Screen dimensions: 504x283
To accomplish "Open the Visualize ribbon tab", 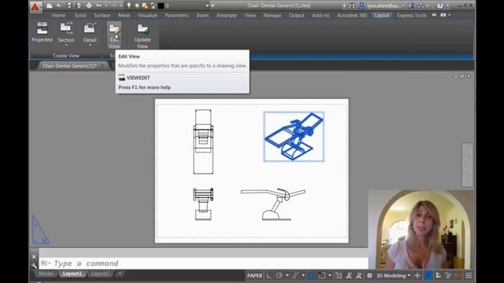I will (147, 16).
